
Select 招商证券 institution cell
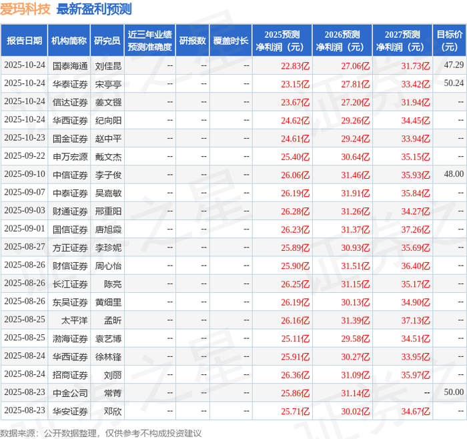click(70, 375)
